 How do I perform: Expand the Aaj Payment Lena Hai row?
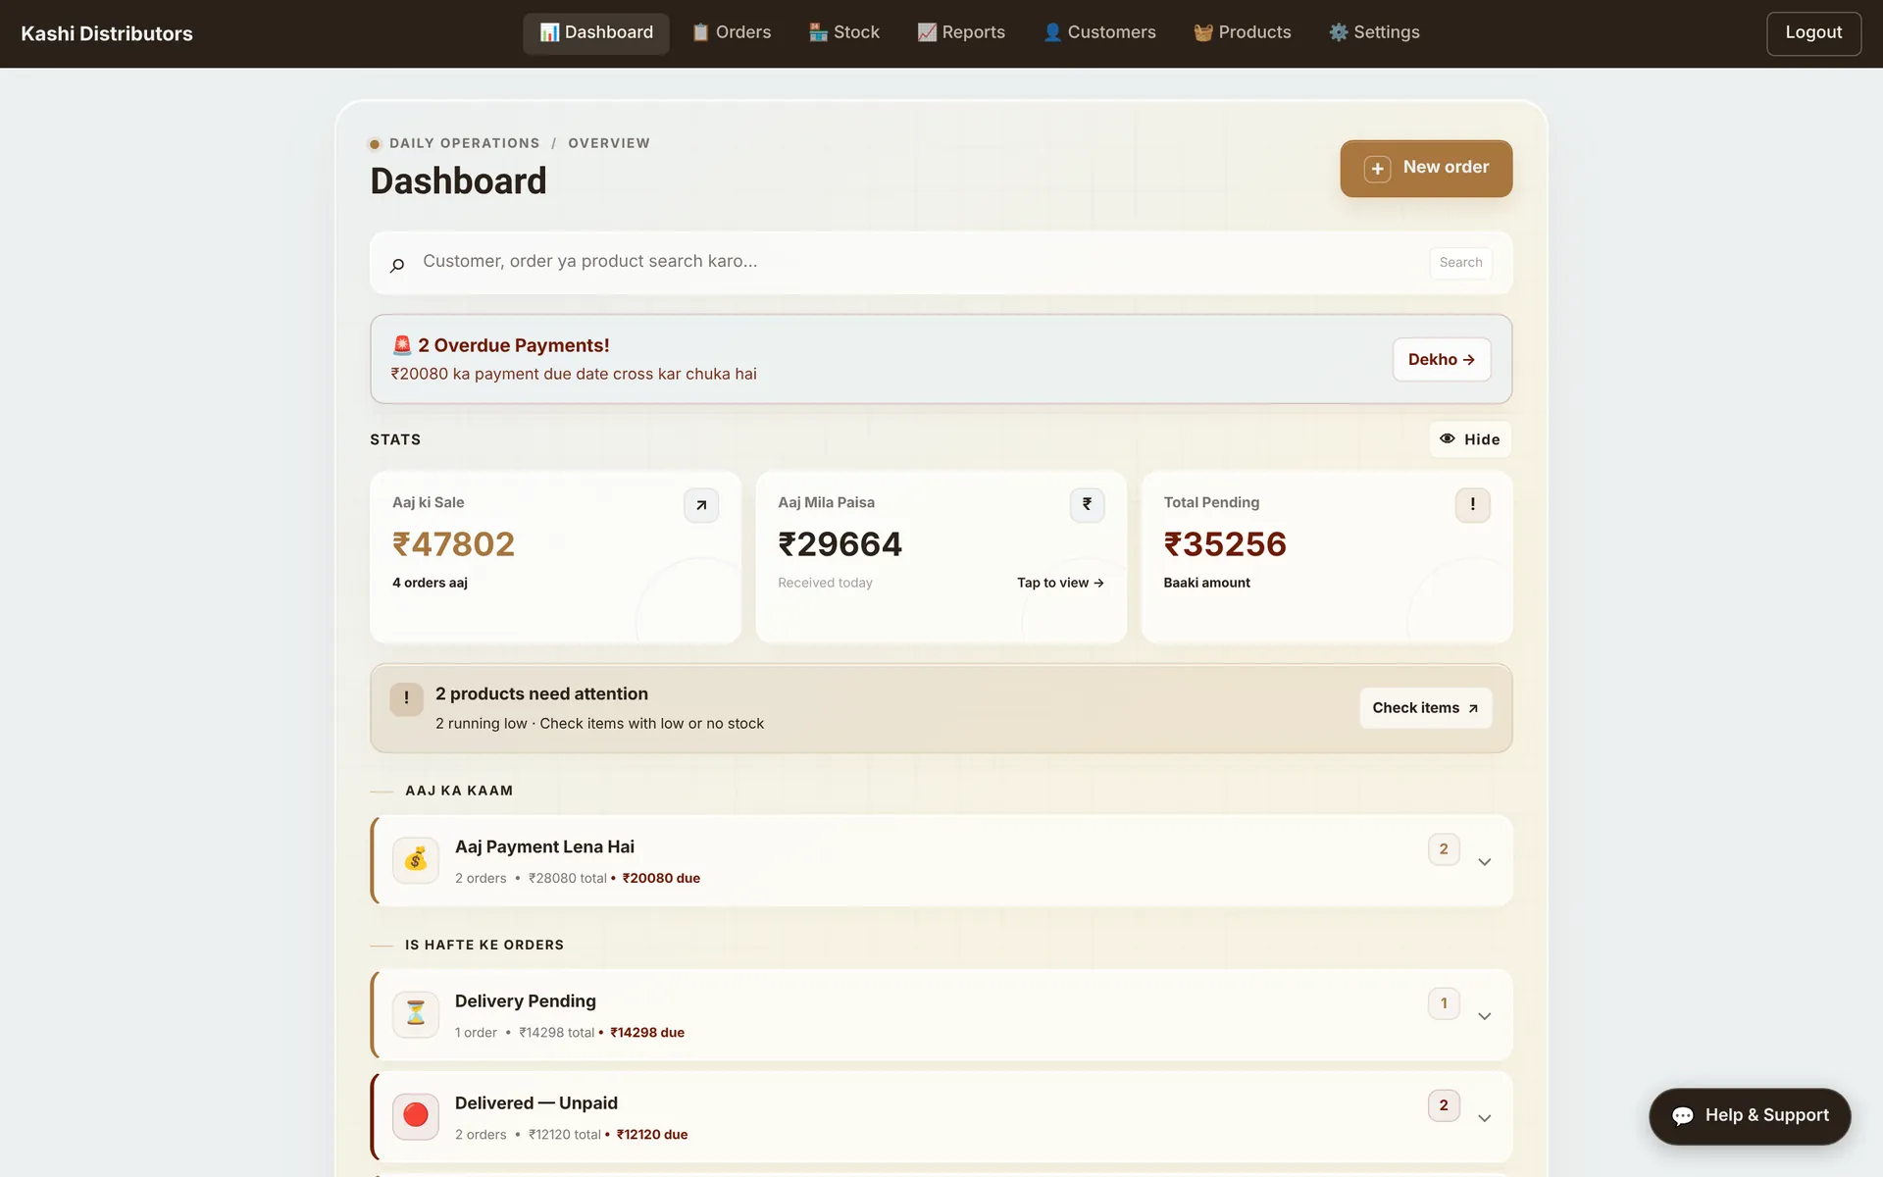pos(1485,862)
